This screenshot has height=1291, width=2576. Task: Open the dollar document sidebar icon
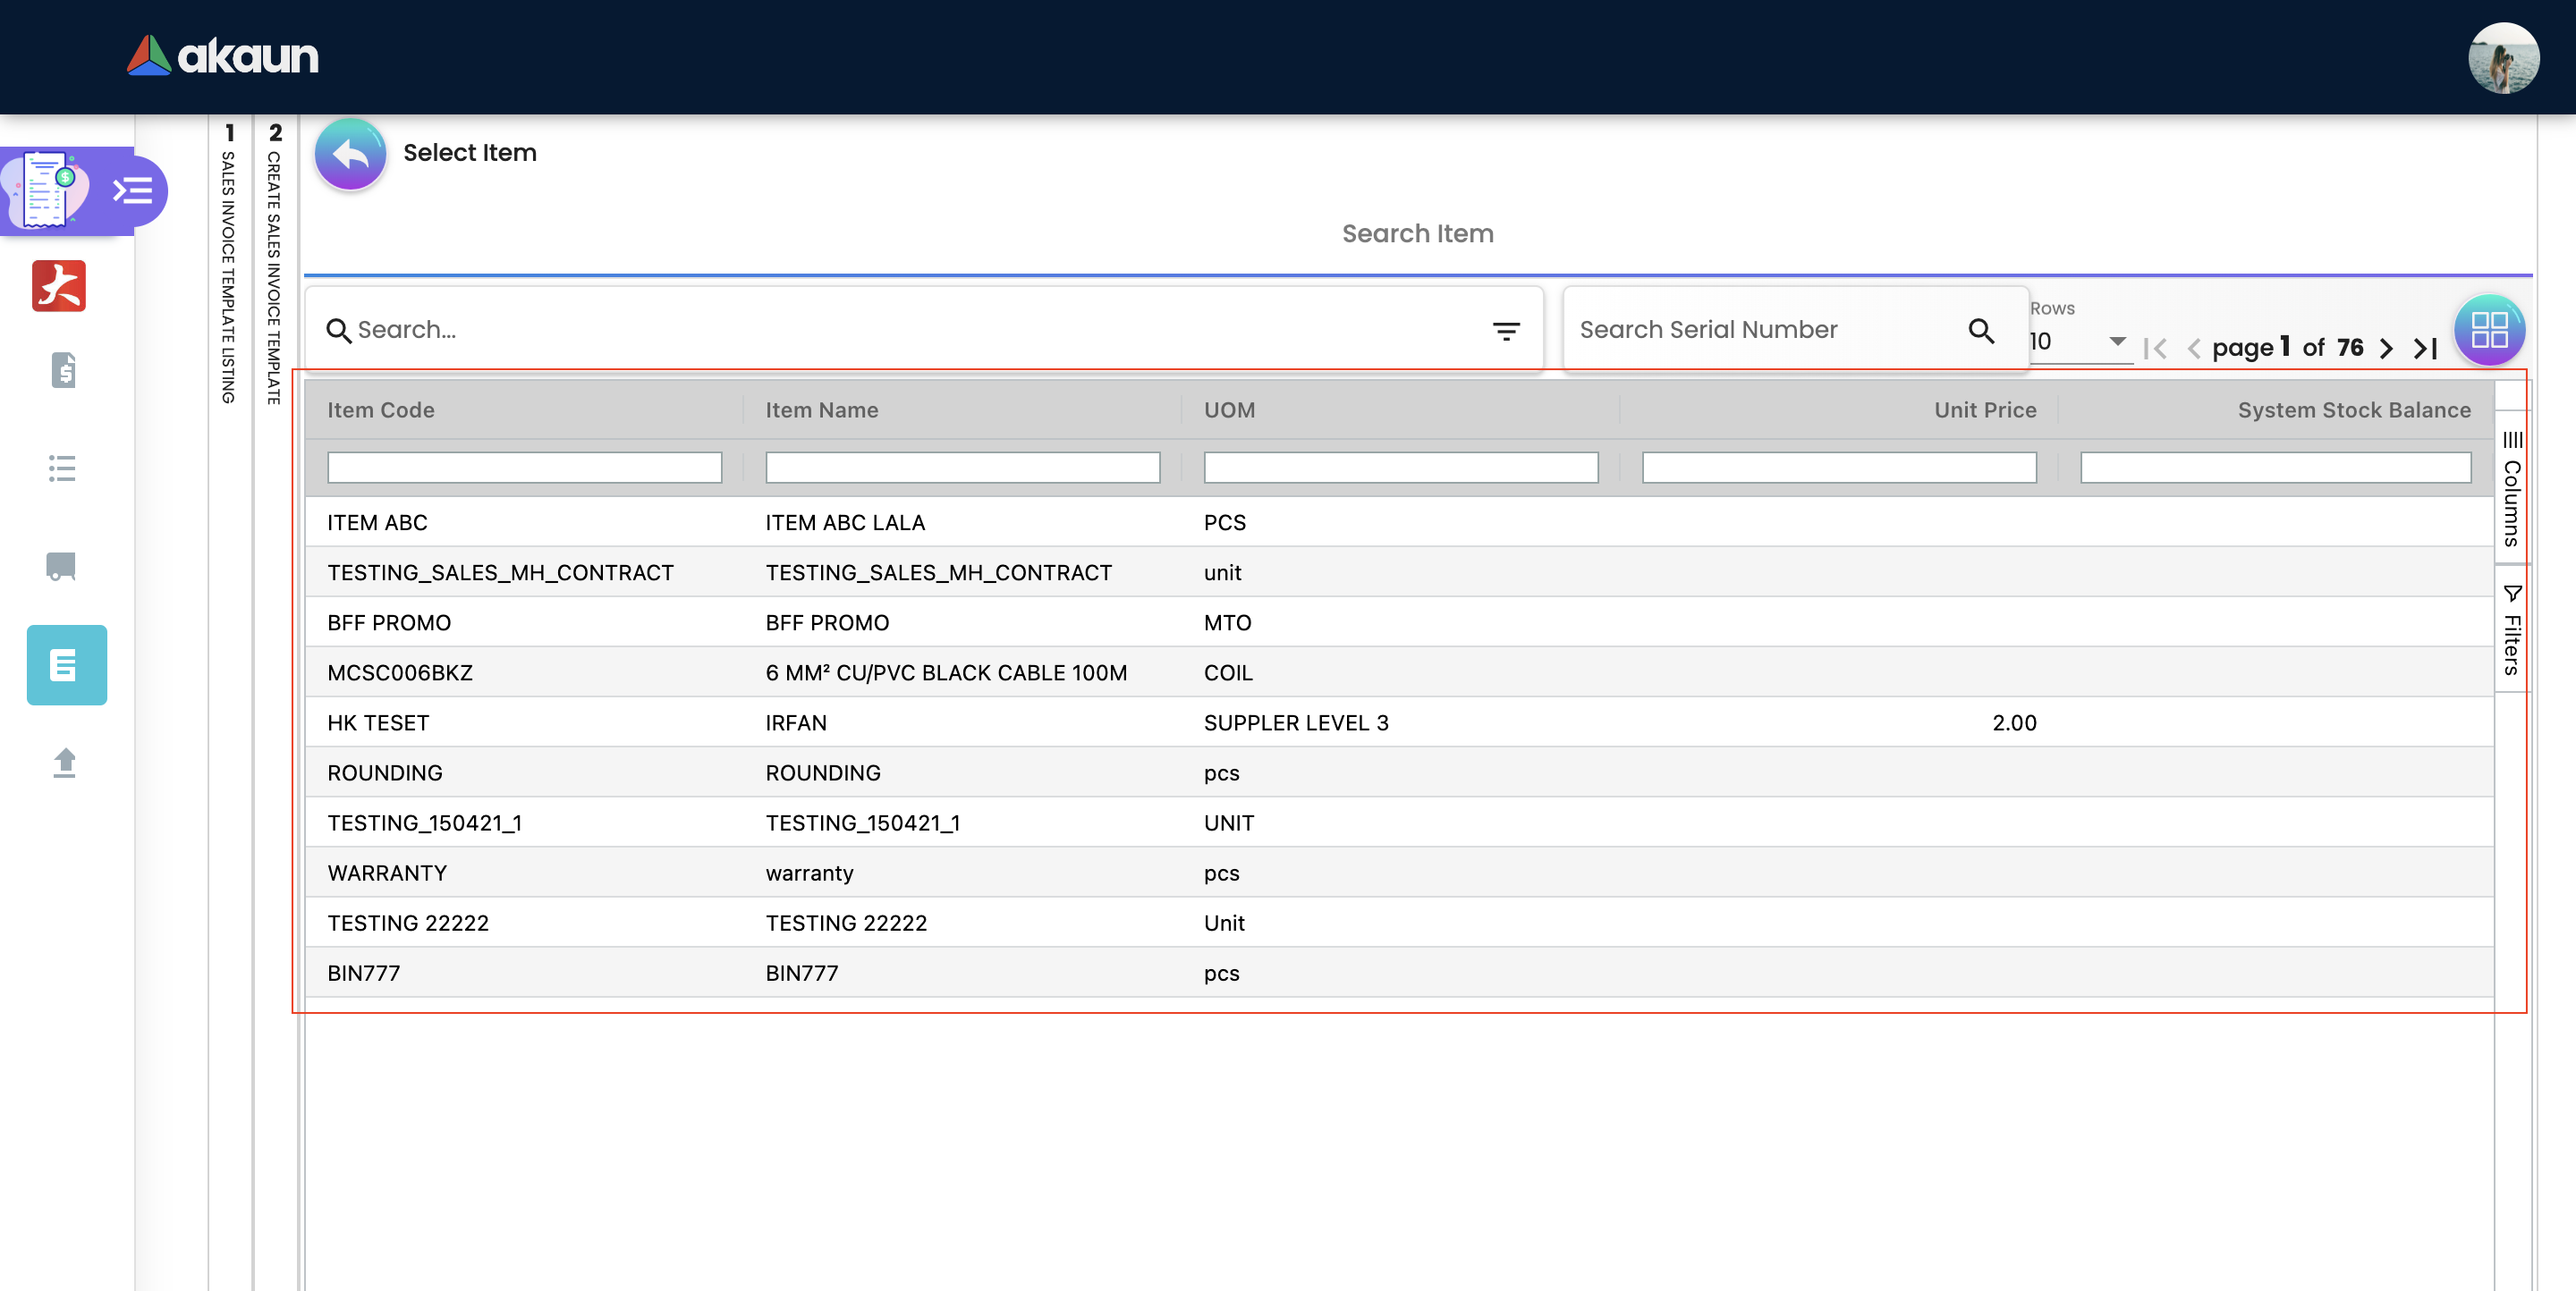coord(63,371)
